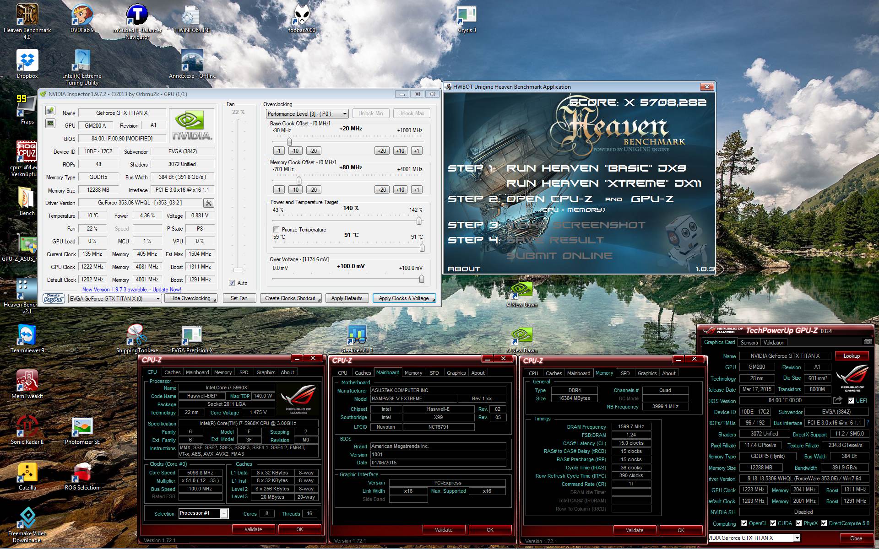Toggle DirectCompute 5.0 checkbox
Viewport: 879px width, 549px height.
(x=824, y=523)
